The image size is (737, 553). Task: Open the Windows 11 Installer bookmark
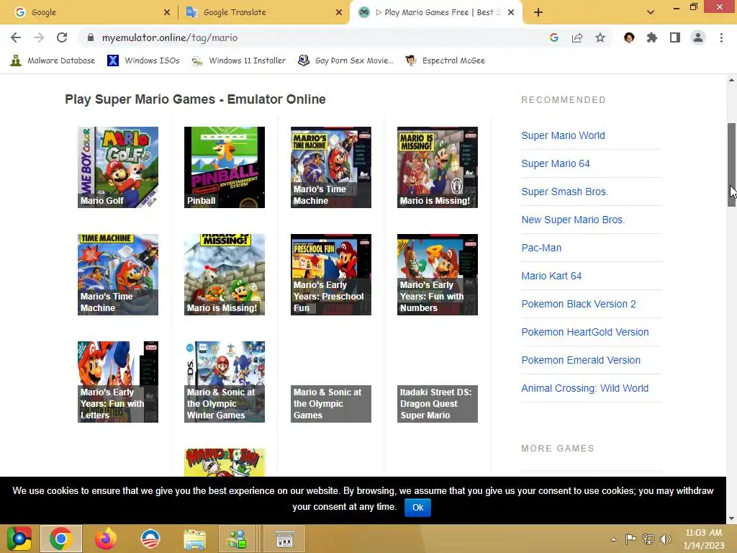click(x=239, y=60)
